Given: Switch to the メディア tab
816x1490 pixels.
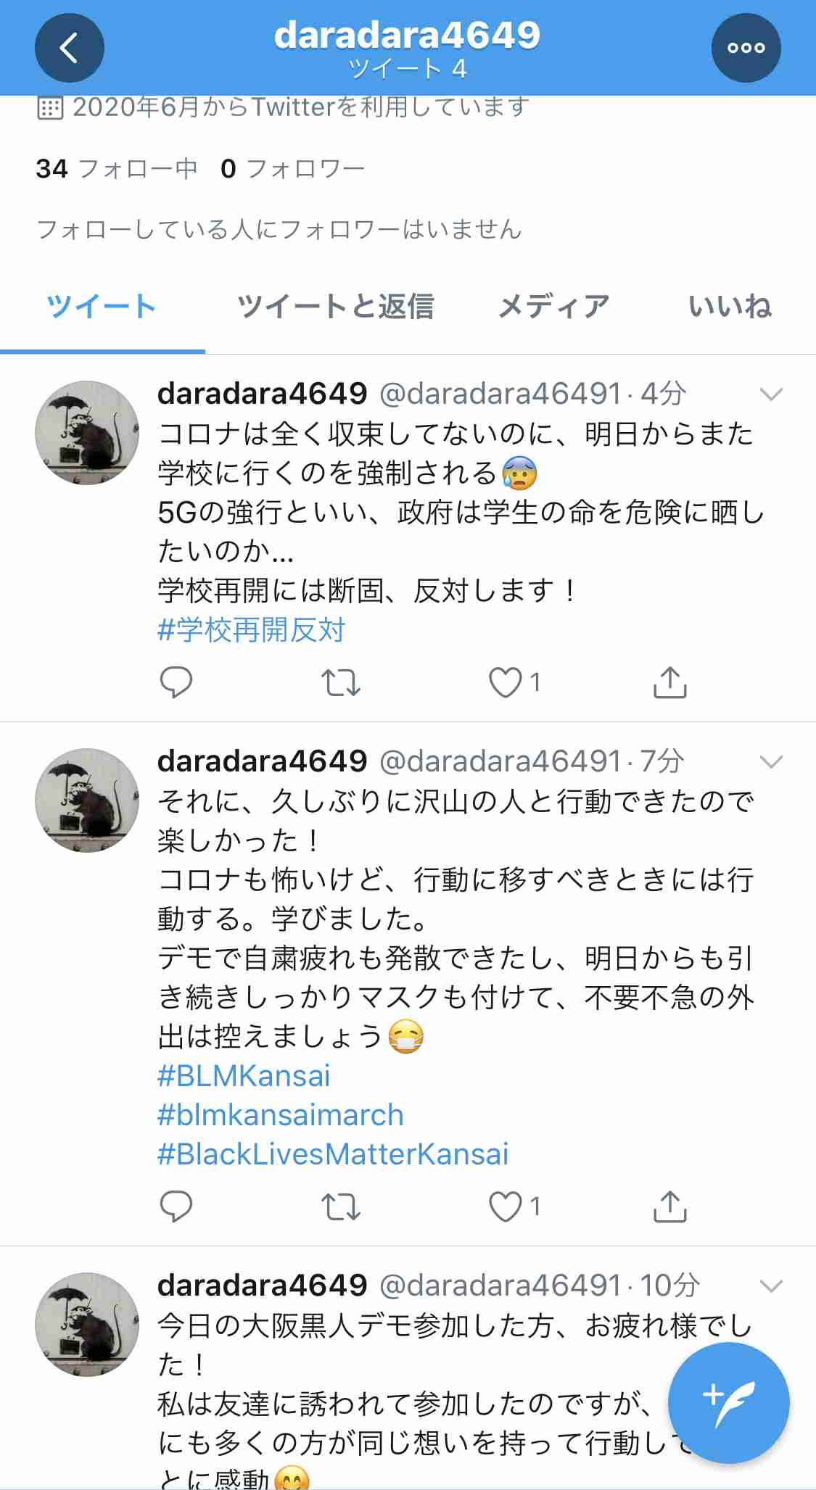Looking at the screenshot, I should pyautogui.click(x=553, y=307).
